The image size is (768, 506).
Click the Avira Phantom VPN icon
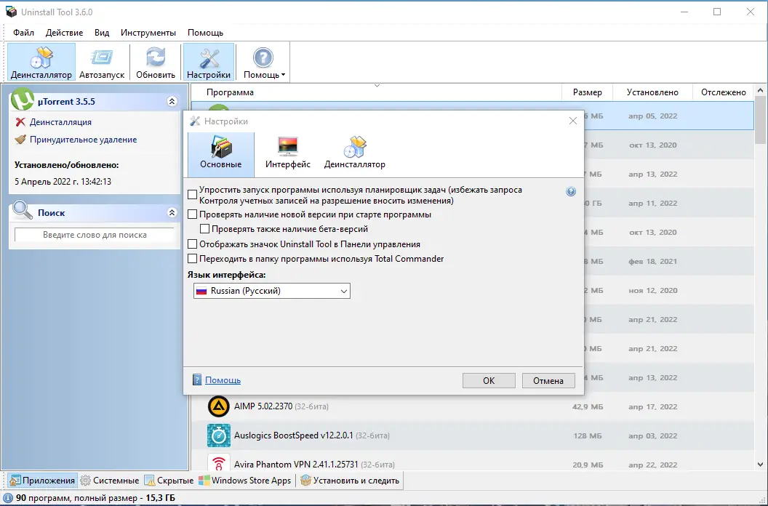[218, 463]
